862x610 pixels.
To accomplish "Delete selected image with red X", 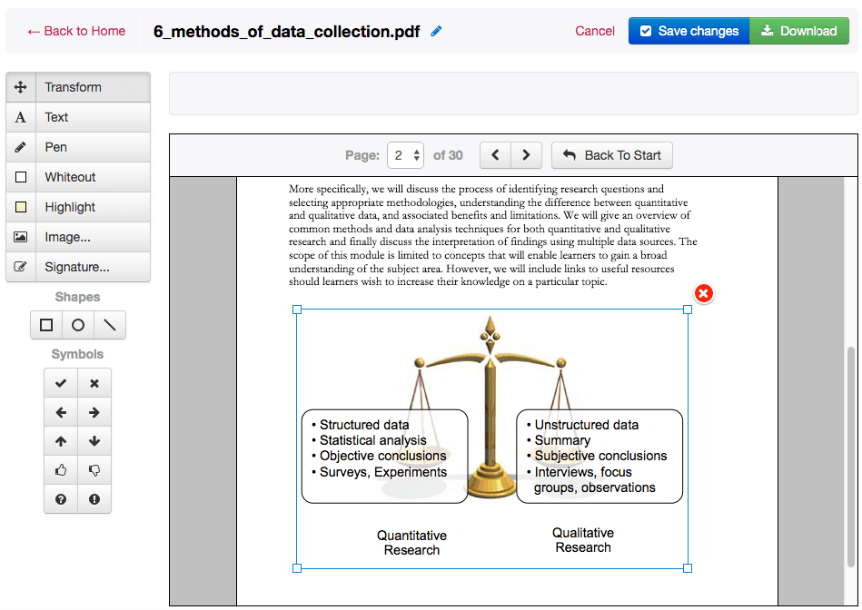I will click(704, 293).
